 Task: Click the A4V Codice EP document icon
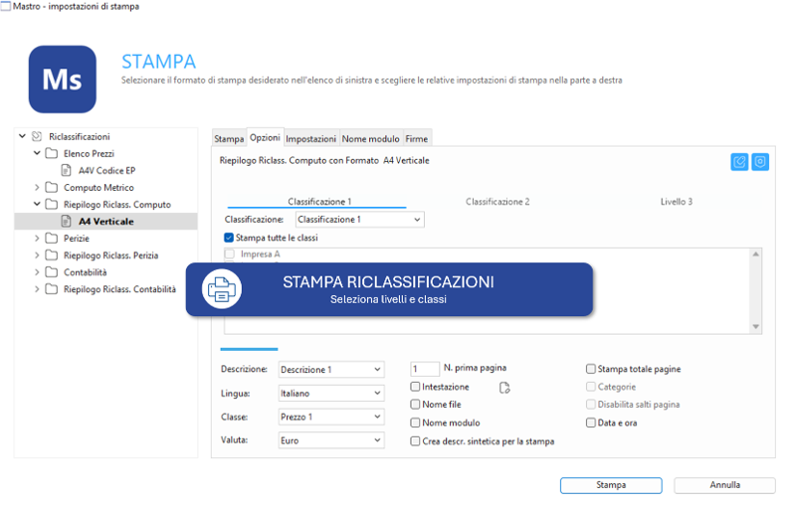pyautogui.click(x=66, y=170)
